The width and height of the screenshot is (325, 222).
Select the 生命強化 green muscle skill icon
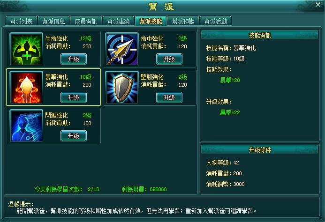26,49
